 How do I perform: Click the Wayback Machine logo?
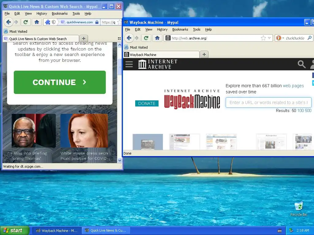pos(192,99)
